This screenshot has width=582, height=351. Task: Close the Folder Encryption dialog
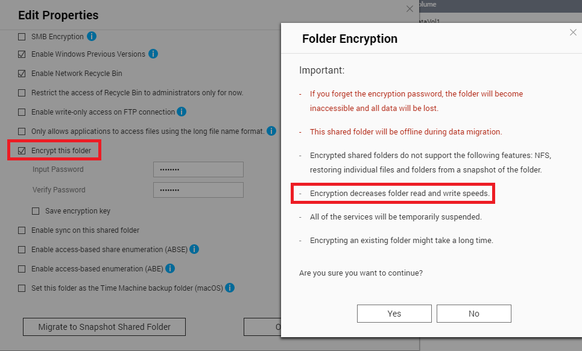(573, 33)
